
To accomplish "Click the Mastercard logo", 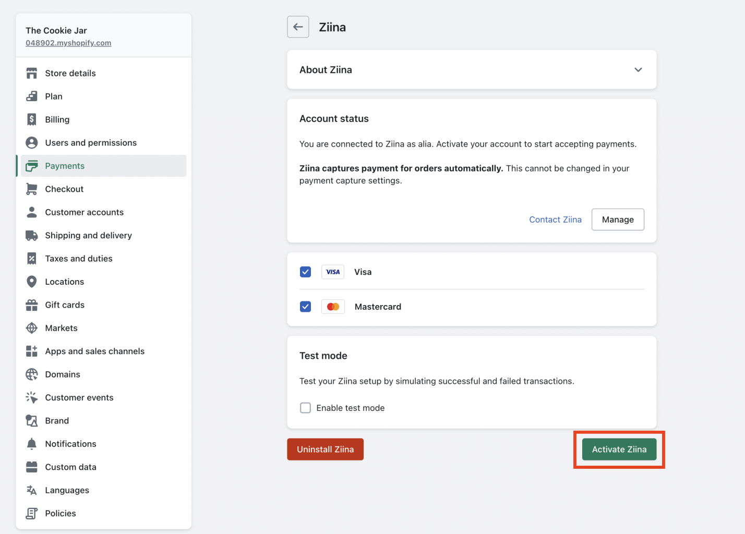I will [333, 307].
